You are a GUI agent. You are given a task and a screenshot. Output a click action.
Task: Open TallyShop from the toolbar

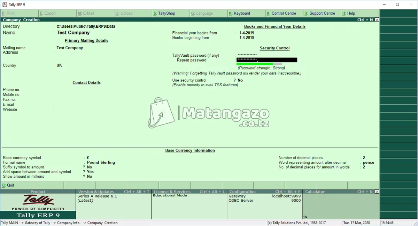pos(170,13)
